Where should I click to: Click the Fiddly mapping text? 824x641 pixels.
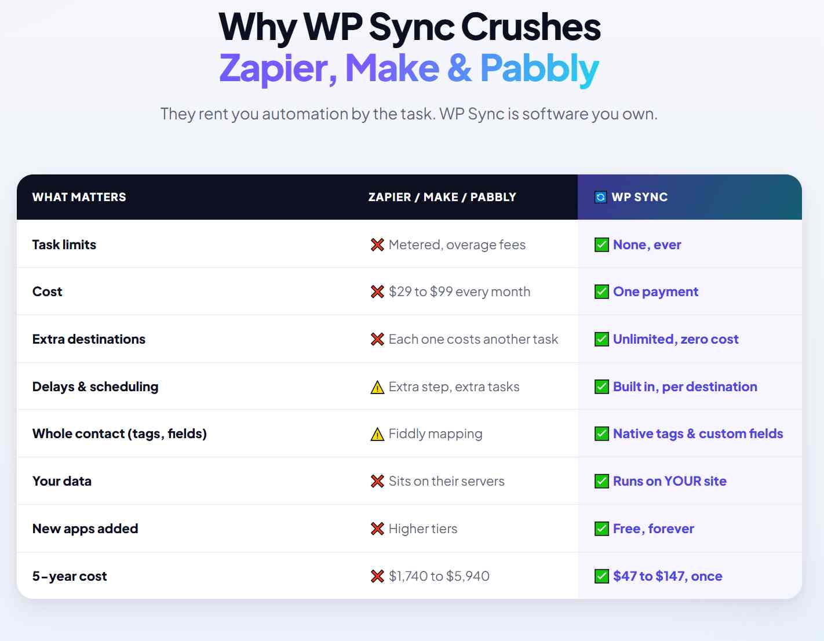coord(436,434)
